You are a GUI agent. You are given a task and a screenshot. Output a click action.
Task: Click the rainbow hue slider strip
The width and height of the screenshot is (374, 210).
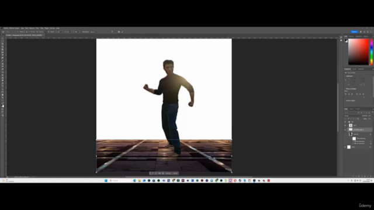[x=372, y=52]
